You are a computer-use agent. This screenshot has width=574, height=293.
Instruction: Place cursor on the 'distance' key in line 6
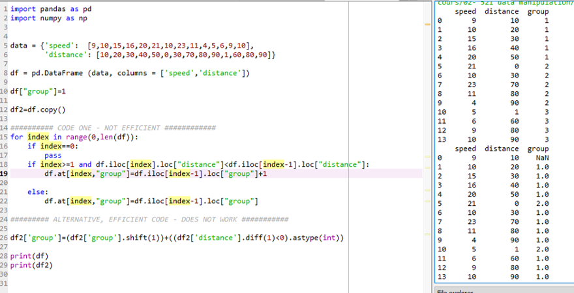68,55
